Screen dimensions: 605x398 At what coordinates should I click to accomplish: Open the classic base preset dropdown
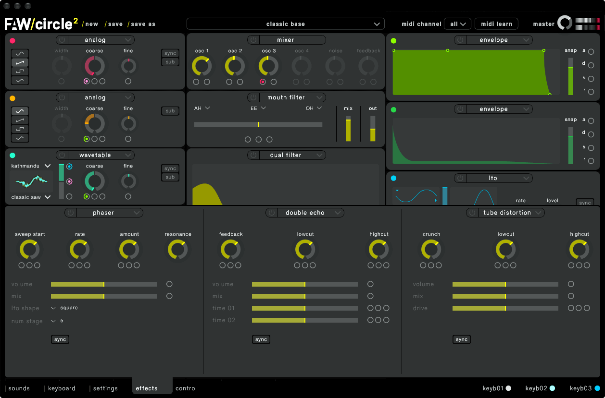(x=286, y=24)
